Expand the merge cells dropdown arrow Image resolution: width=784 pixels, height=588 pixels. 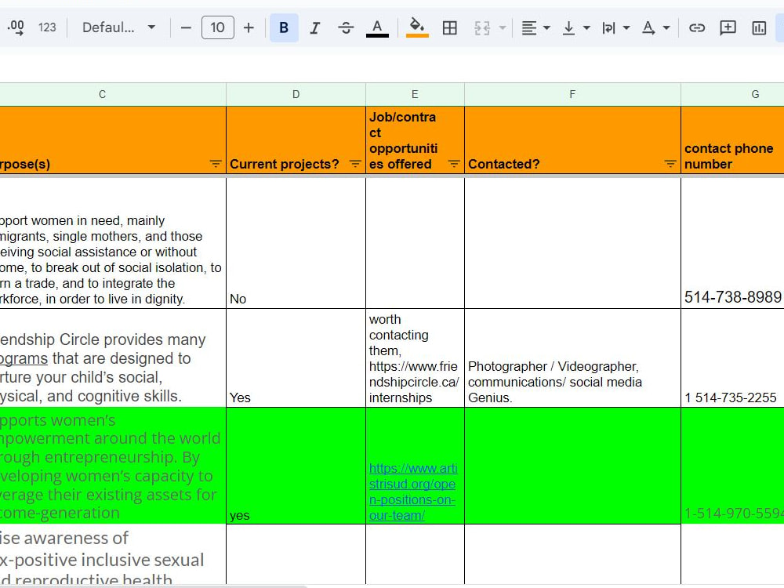[x=503, y=28]
